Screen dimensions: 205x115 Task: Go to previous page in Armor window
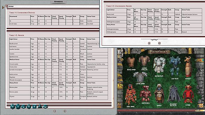(x=55, y=111)
